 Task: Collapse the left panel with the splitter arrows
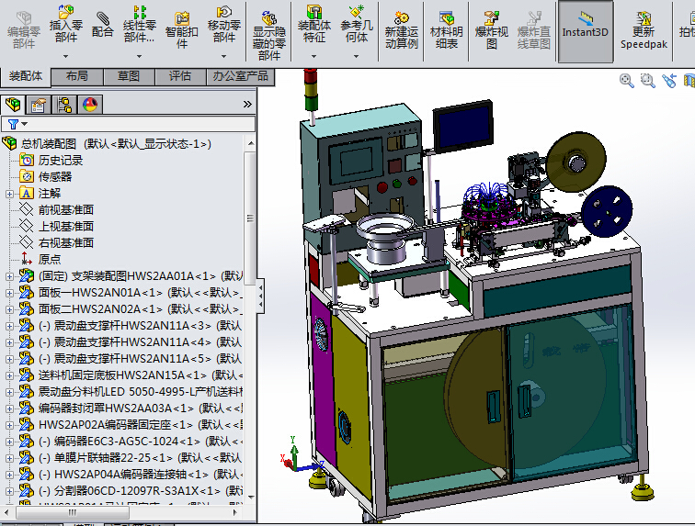[261, 297]
